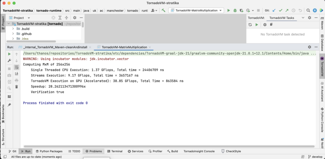This screenshot has width=325, height=159.
Task: Refresh the TornadoVM Tasks list
Action: [x=250, y=25]
